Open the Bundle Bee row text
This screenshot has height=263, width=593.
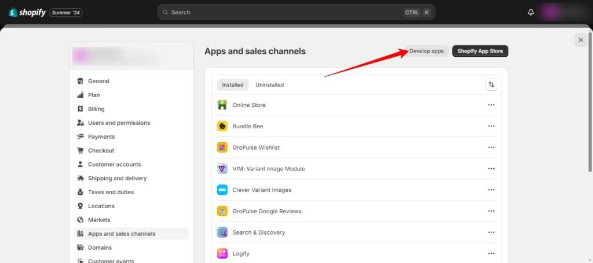[x=248, y=126]
